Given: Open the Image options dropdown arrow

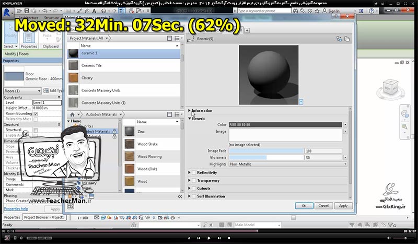Looking at the screenshot, I should [345, 132].
